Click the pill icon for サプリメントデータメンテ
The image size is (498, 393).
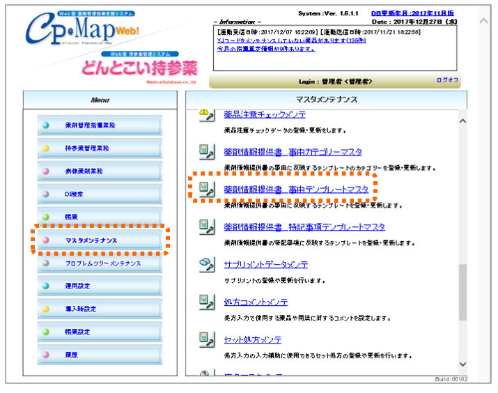[x=206, y=264]
